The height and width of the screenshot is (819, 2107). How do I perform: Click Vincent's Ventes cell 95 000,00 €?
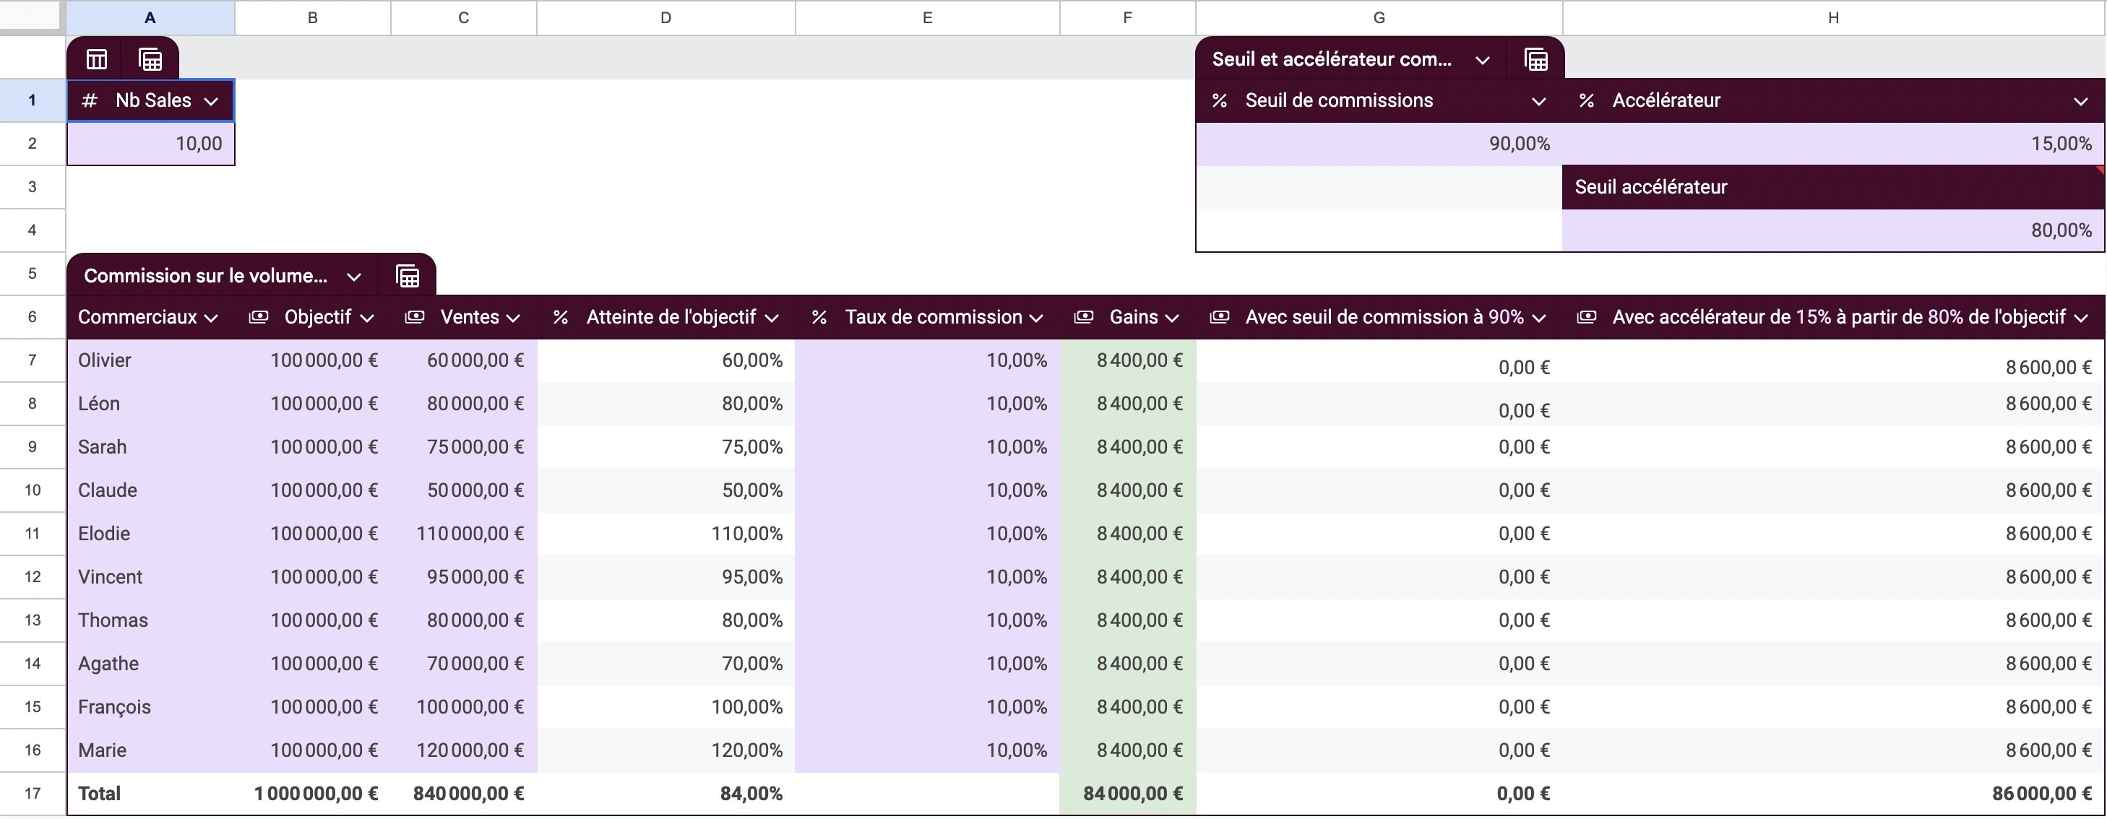464,577
